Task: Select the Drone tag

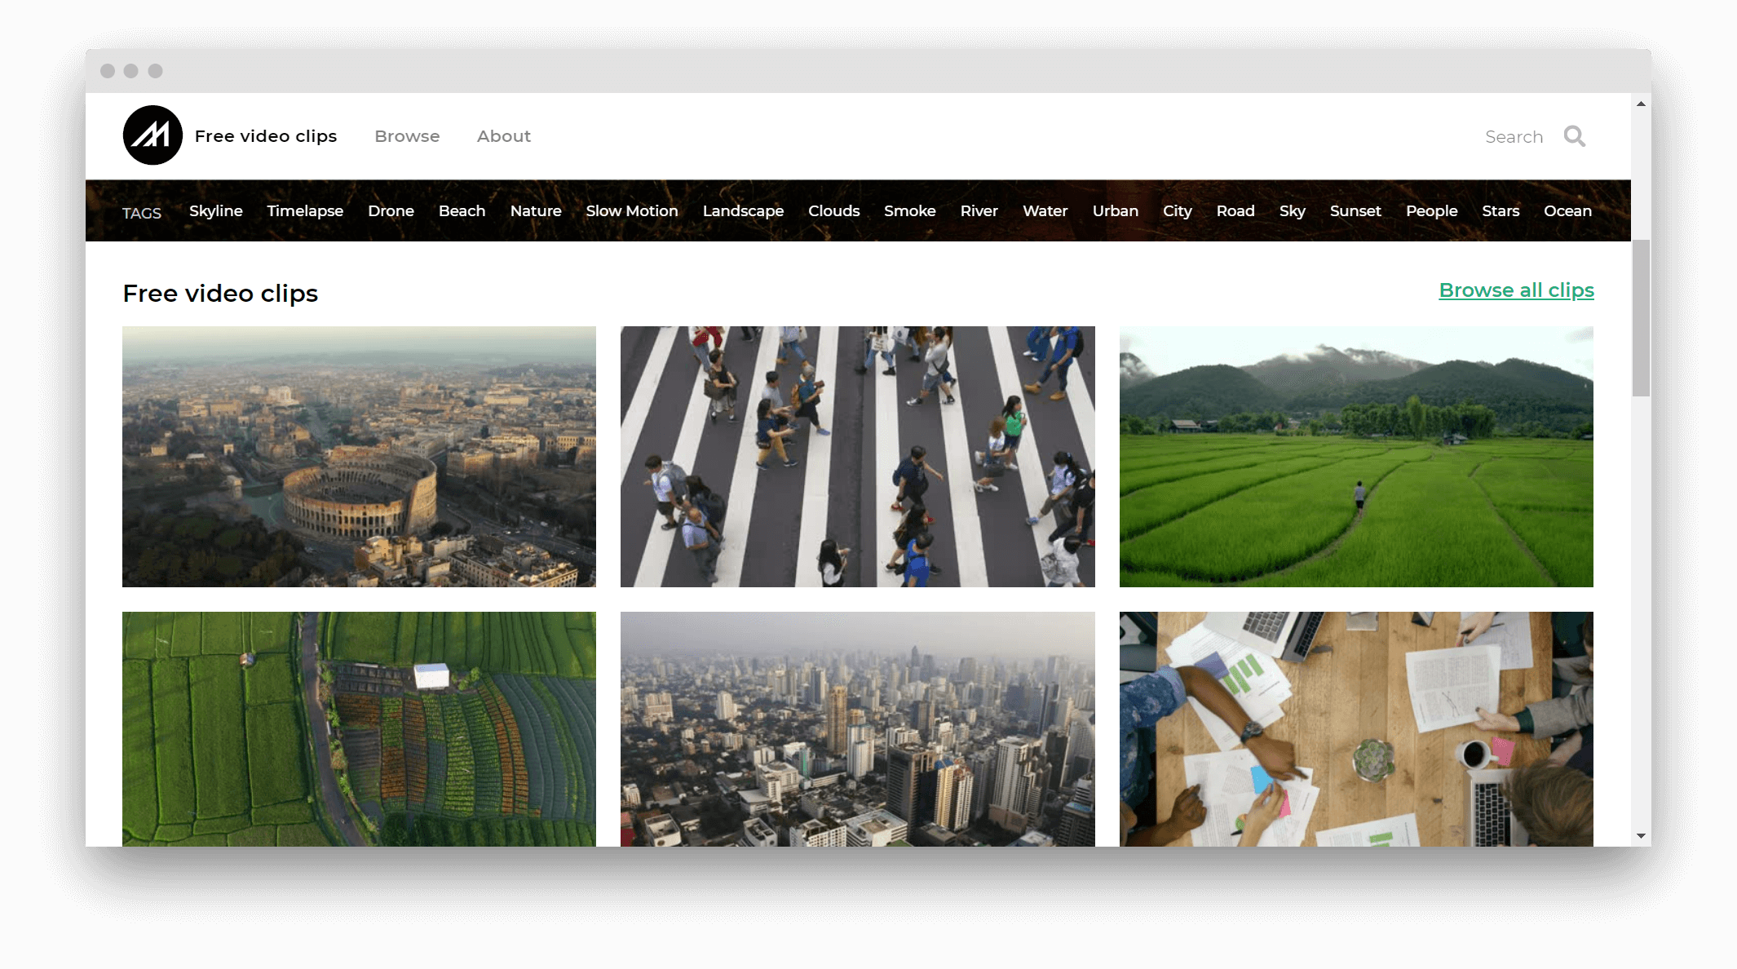Action: [391, 210]
